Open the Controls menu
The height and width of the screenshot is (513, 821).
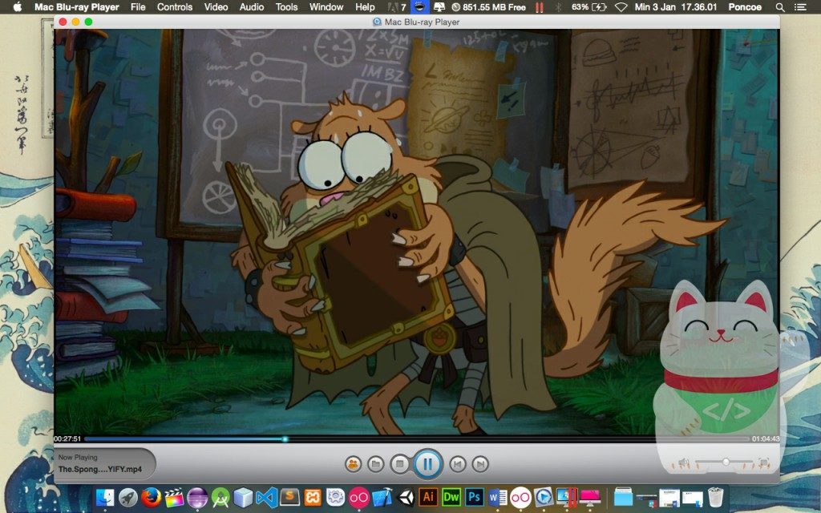click(x=175, y=7)
